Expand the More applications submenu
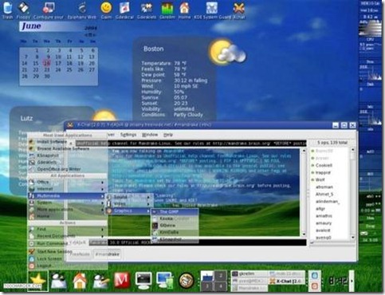This screenshot has width=385, height=295. point(67,210)
